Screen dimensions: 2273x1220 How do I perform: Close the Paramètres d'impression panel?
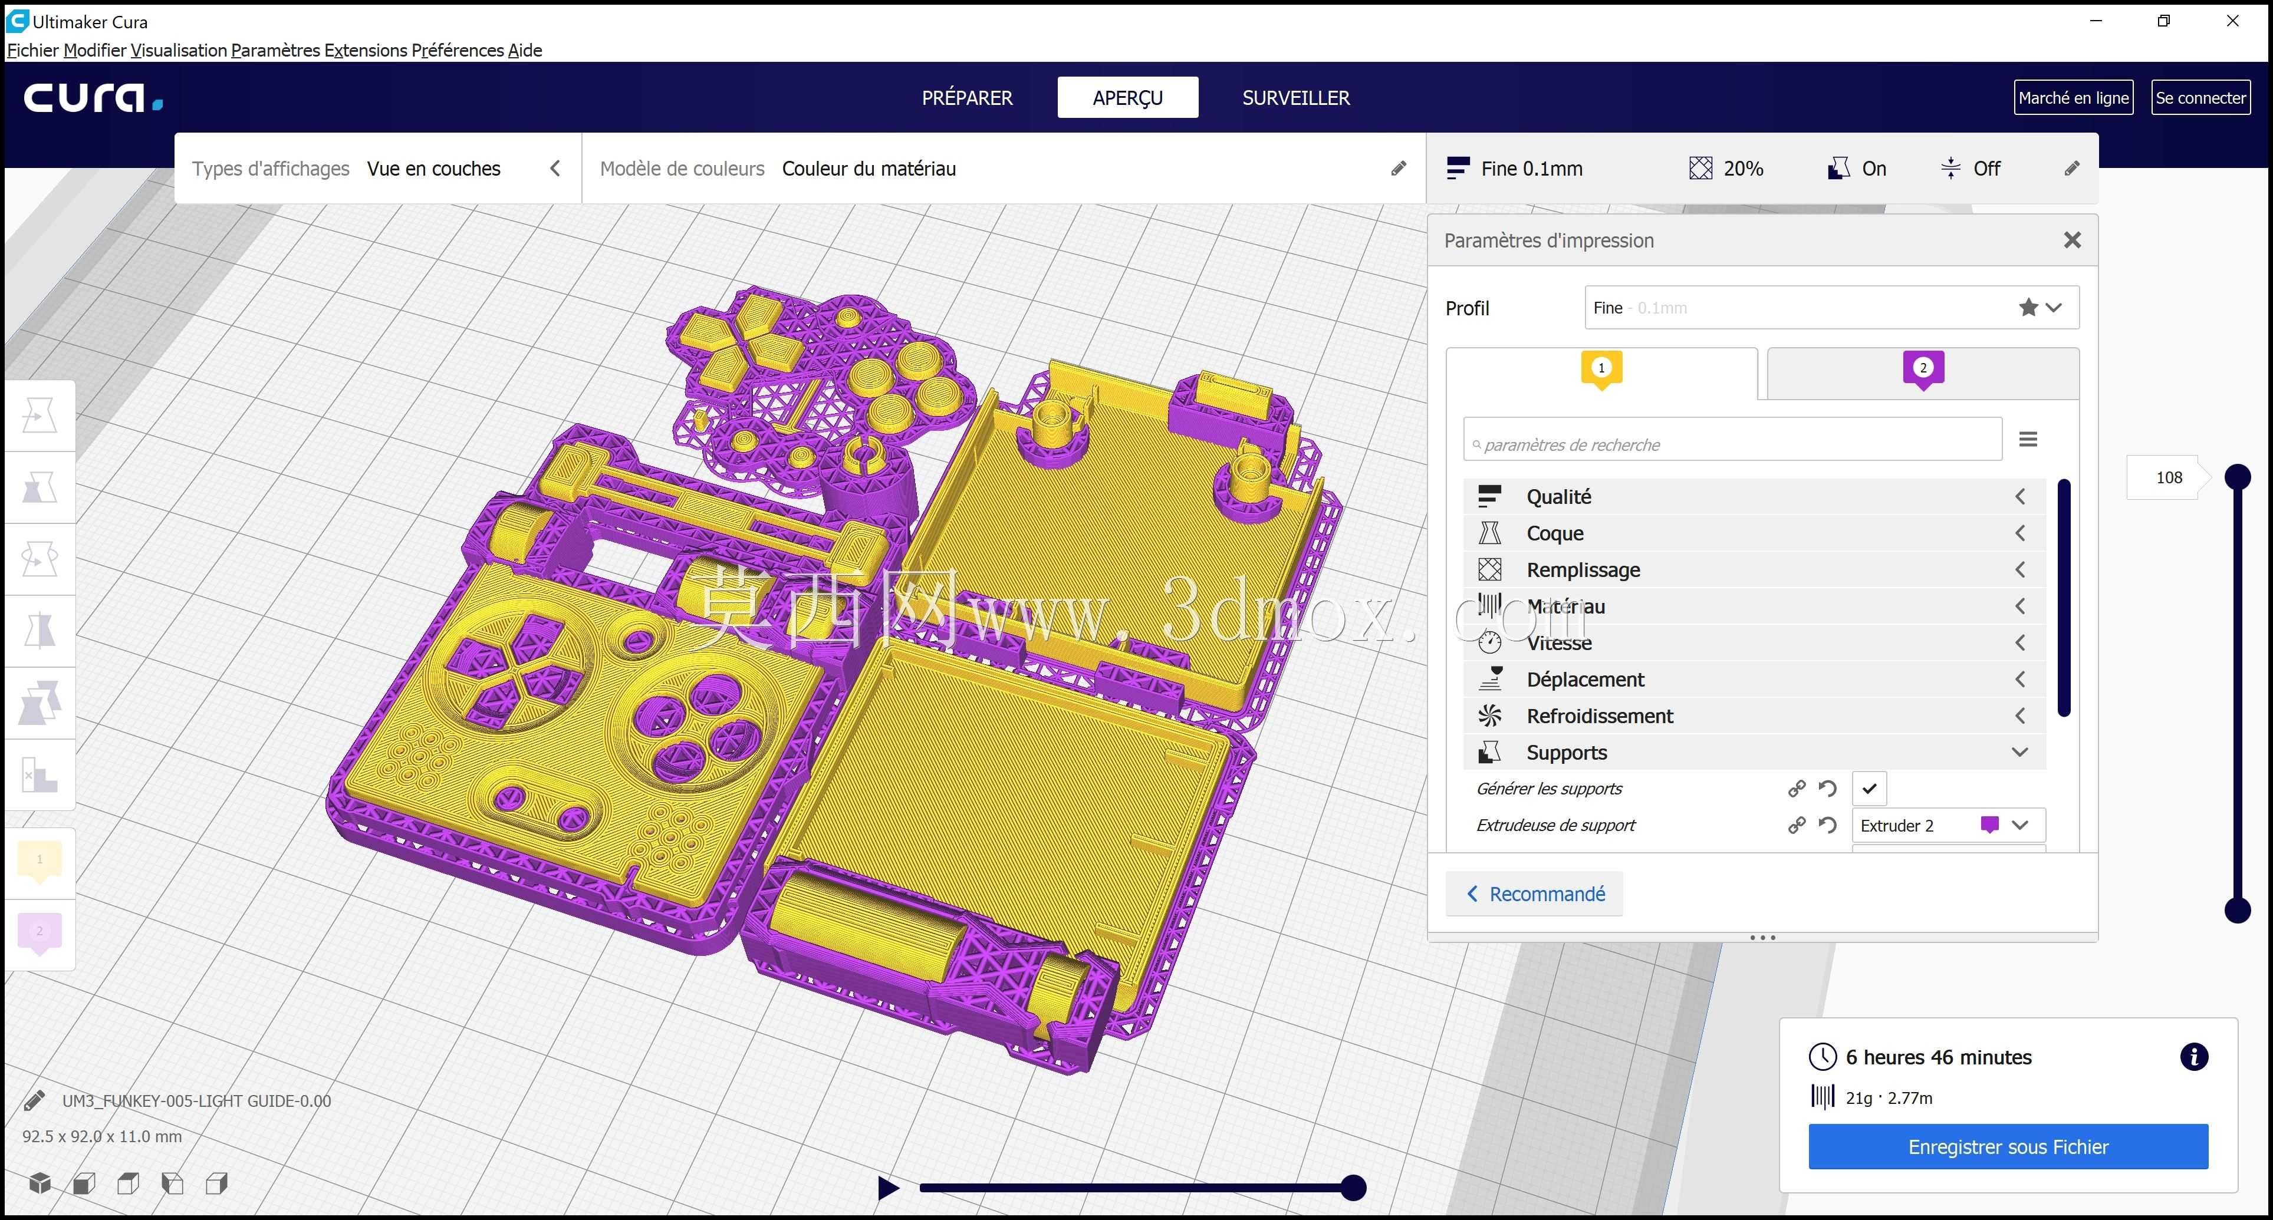2072,240
